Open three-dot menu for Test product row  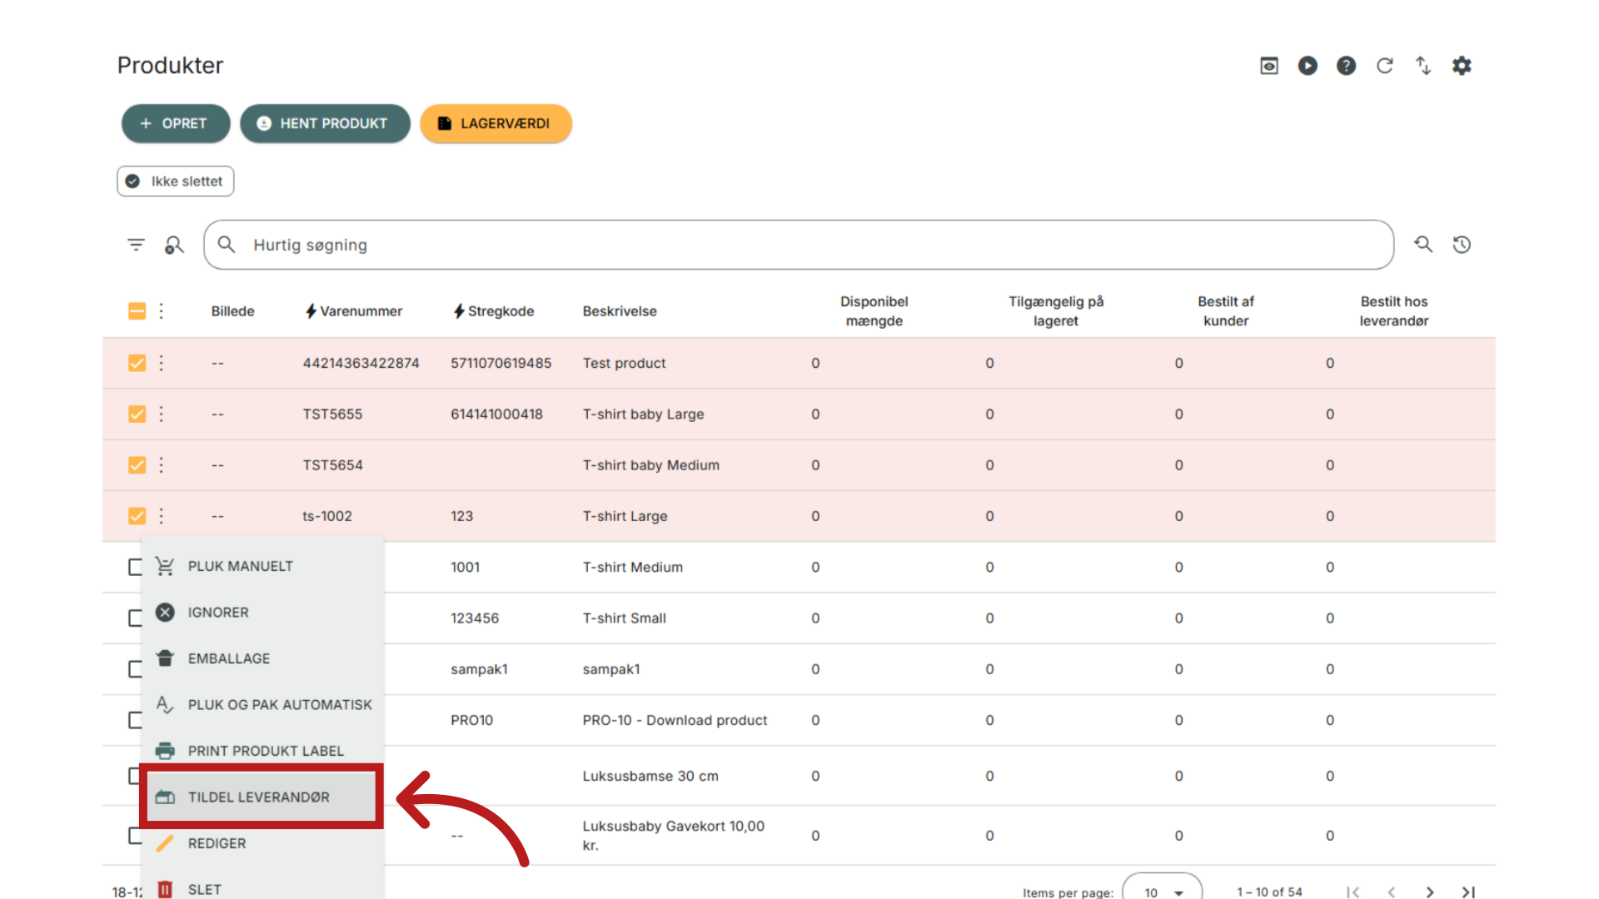click(x=162, y=363)
